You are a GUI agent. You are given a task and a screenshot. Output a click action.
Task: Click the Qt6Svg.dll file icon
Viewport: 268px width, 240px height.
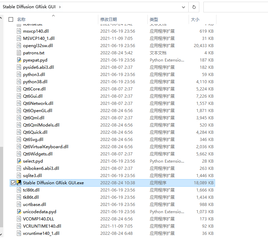pyautogui.click(x=19, y=139)
